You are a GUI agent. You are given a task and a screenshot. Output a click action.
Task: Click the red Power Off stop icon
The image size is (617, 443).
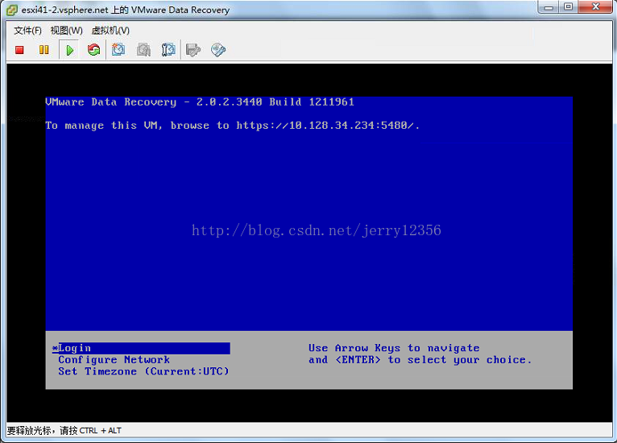[19, 50]
